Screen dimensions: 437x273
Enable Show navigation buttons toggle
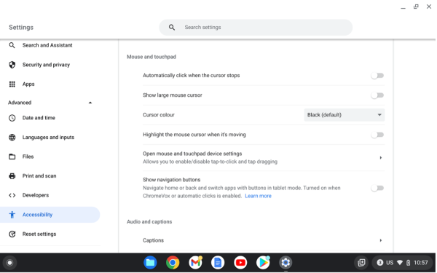click(x=377, y=189)
